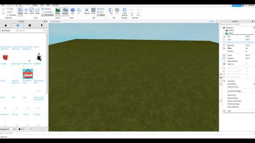Choose Select Children in context menu
The height and width of the screenshot is (143, 255).
(239, 61)
